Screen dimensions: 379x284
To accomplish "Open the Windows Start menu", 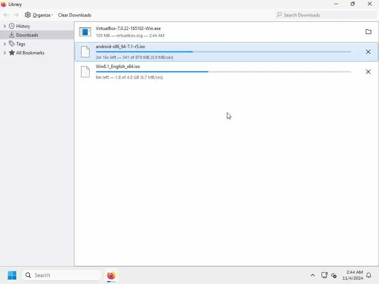I will tap(12, 275).
